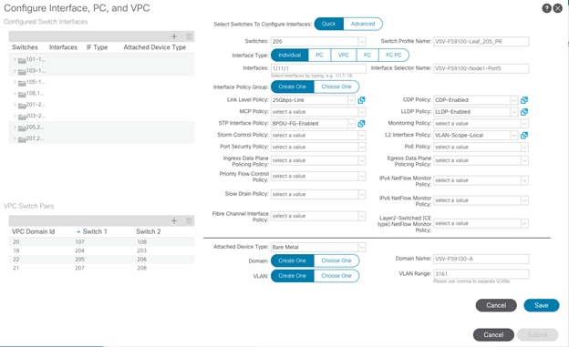Edit the VLAN Range field 3161
The image size is (569, 347).
point(481,274)
